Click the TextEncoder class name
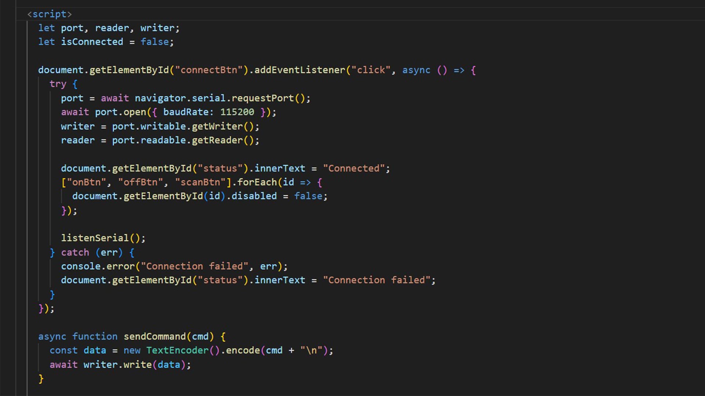Screen dimensions: 705x396 (177, 351)
